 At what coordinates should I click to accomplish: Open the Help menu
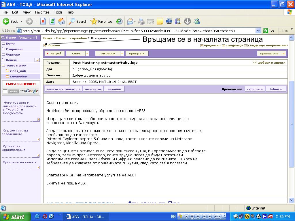(70, 12)
